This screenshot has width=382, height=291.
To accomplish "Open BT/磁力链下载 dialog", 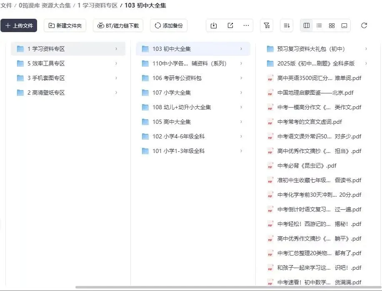I will click(x=118, y=25).
